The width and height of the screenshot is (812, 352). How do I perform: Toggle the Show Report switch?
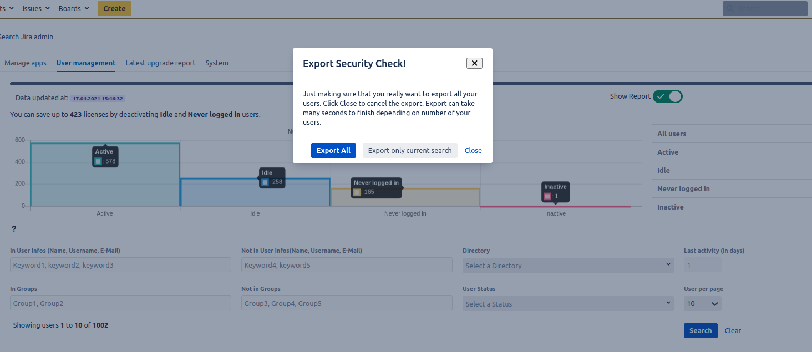(668, 96)
